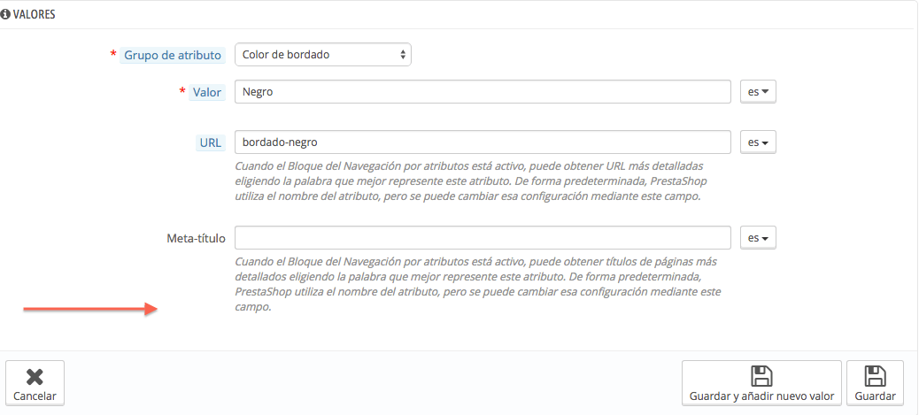Click the Cancelar button

tap(35, 383)
